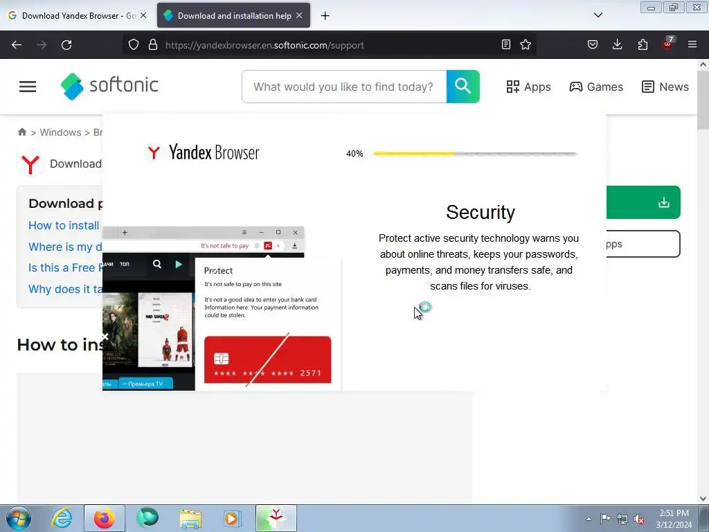Open the Games section

pos(596,87)
